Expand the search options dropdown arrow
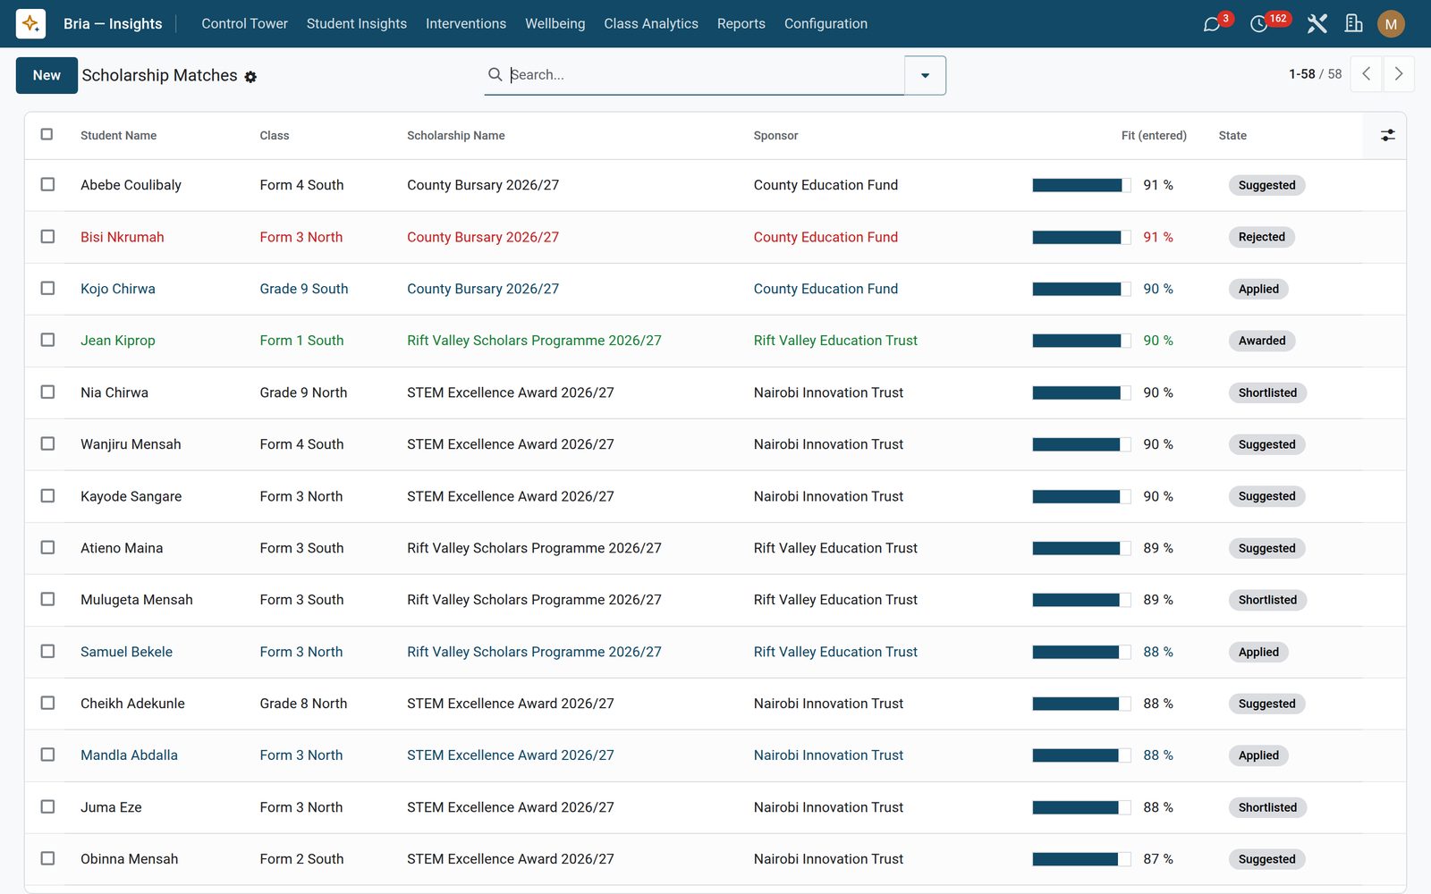This screenshot has height=894, width=1431. coord(925,75)
